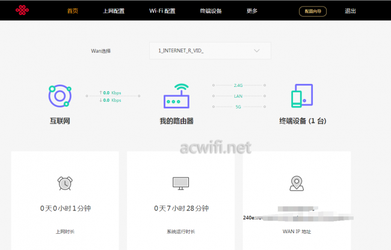391x250 pixels.
Task: Select the 5G connection label
Action: [238, 106]
